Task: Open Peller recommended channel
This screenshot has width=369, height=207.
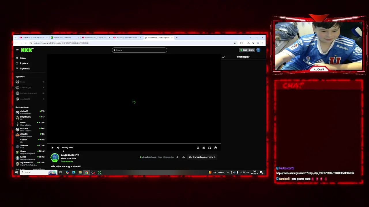Action: click(x=30, y=124)
